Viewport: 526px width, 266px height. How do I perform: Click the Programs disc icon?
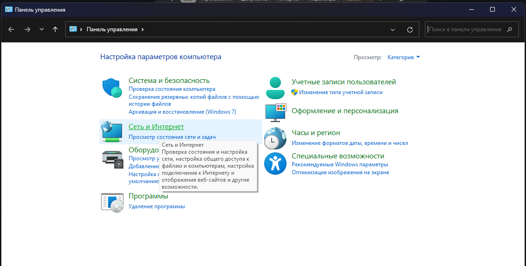(x=112, y=202)
